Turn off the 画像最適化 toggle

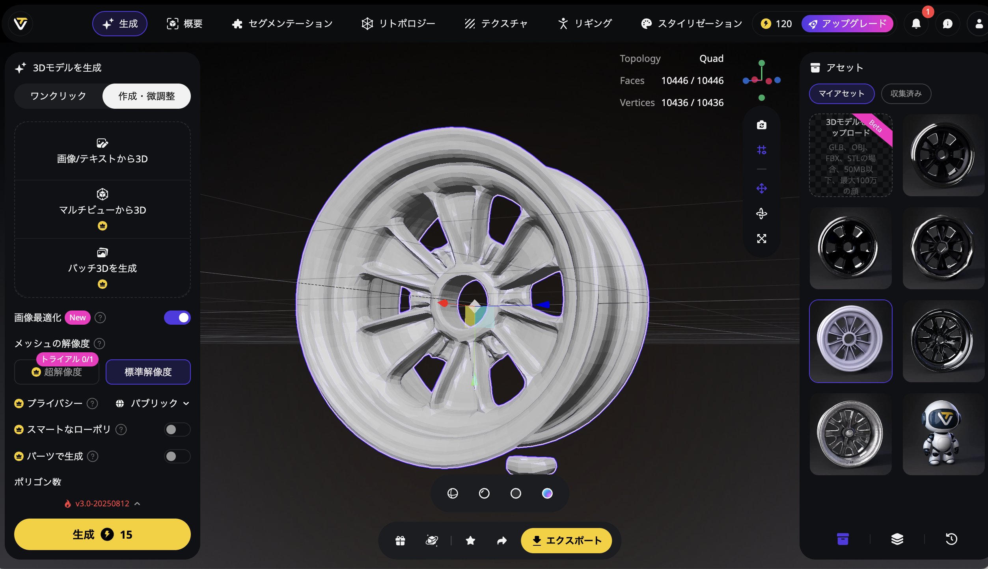pyautogui.click(x=177, y=318)
